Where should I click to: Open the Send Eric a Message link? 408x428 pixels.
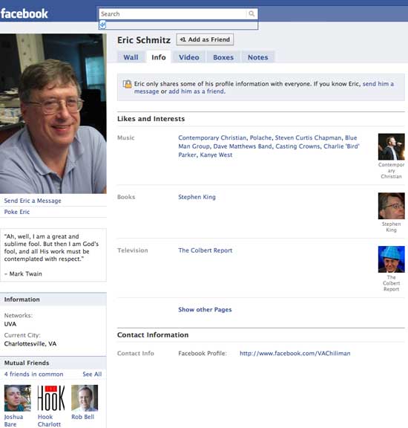(33, 201)
